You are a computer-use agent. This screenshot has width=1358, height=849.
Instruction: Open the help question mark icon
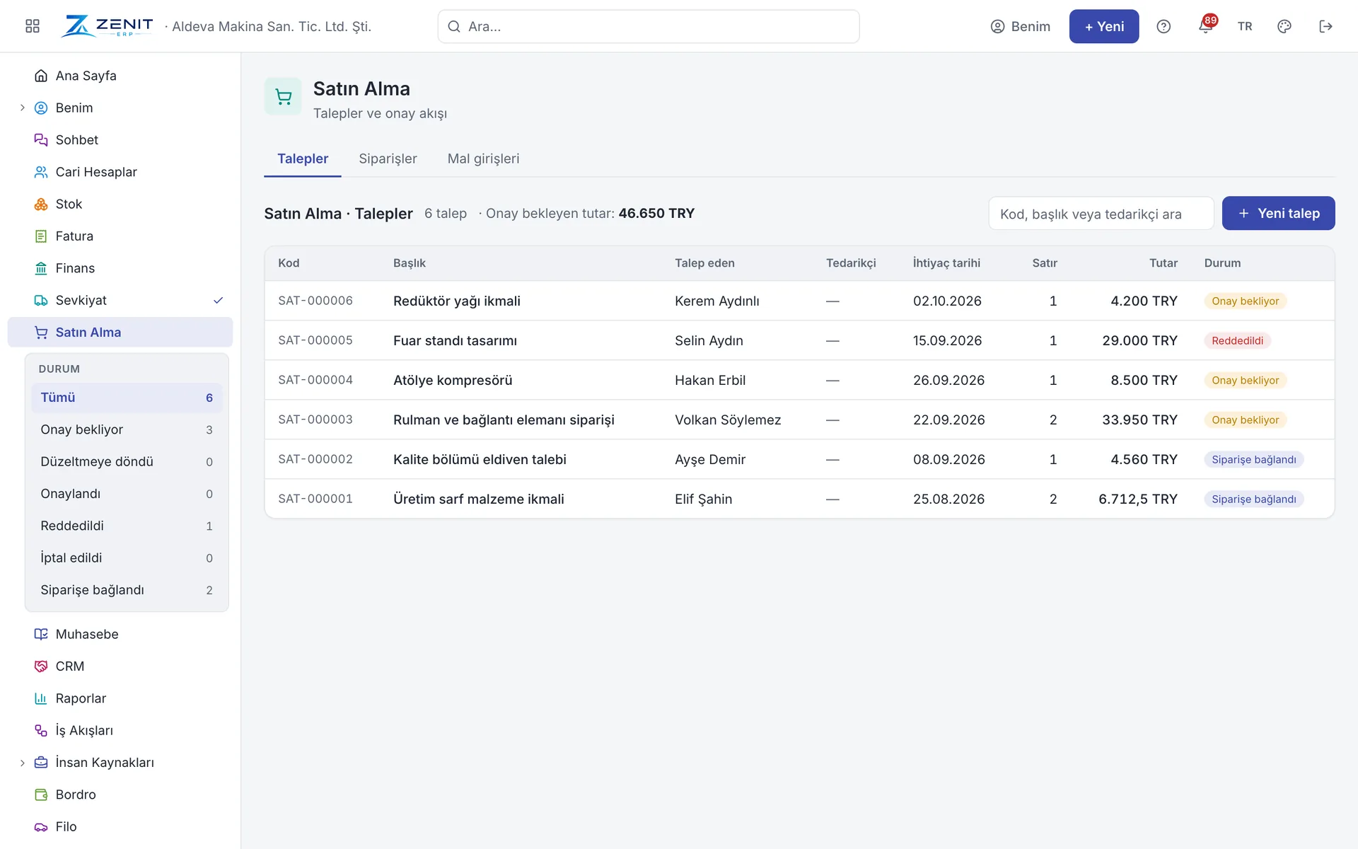point(1163,26)
